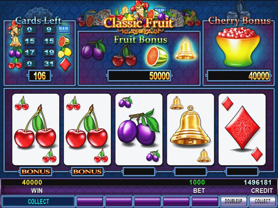Click the lemon icon in Cards Left
The width and height of the screenshot is (278, 208).
click(65, 52)
